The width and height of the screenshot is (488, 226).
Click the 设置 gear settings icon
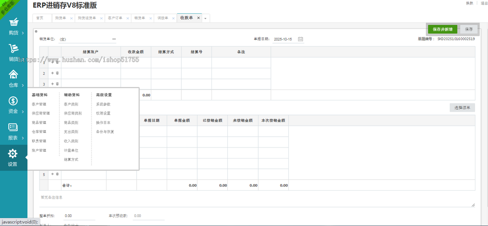pyautogui.click(x=13, y=154)
